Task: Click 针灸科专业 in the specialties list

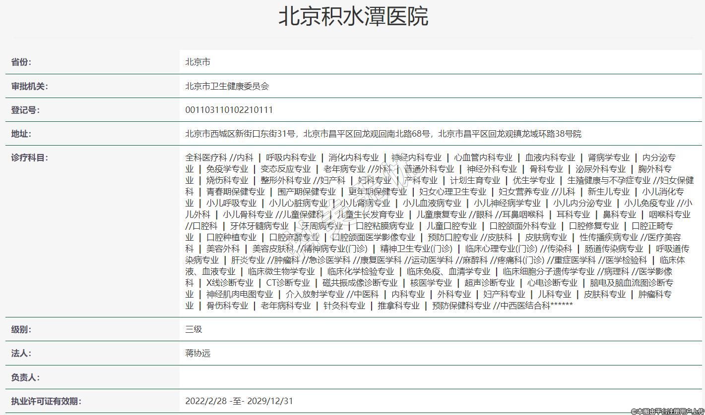Action: point(344,306)
